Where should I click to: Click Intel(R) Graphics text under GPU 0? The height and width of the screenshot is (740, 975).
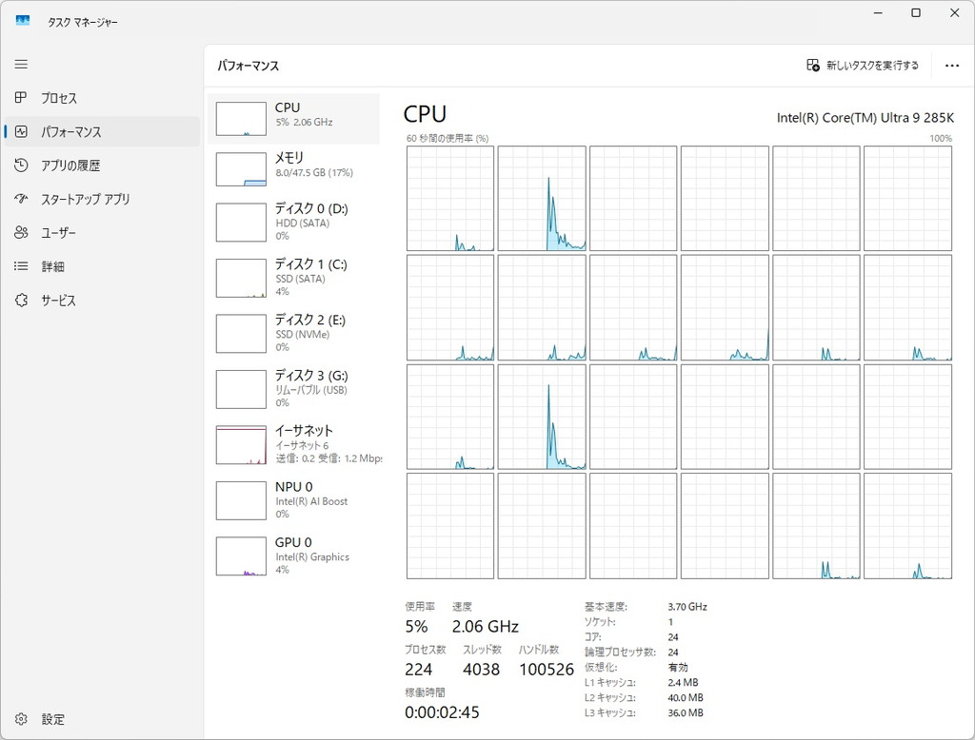tap(312, 556)
